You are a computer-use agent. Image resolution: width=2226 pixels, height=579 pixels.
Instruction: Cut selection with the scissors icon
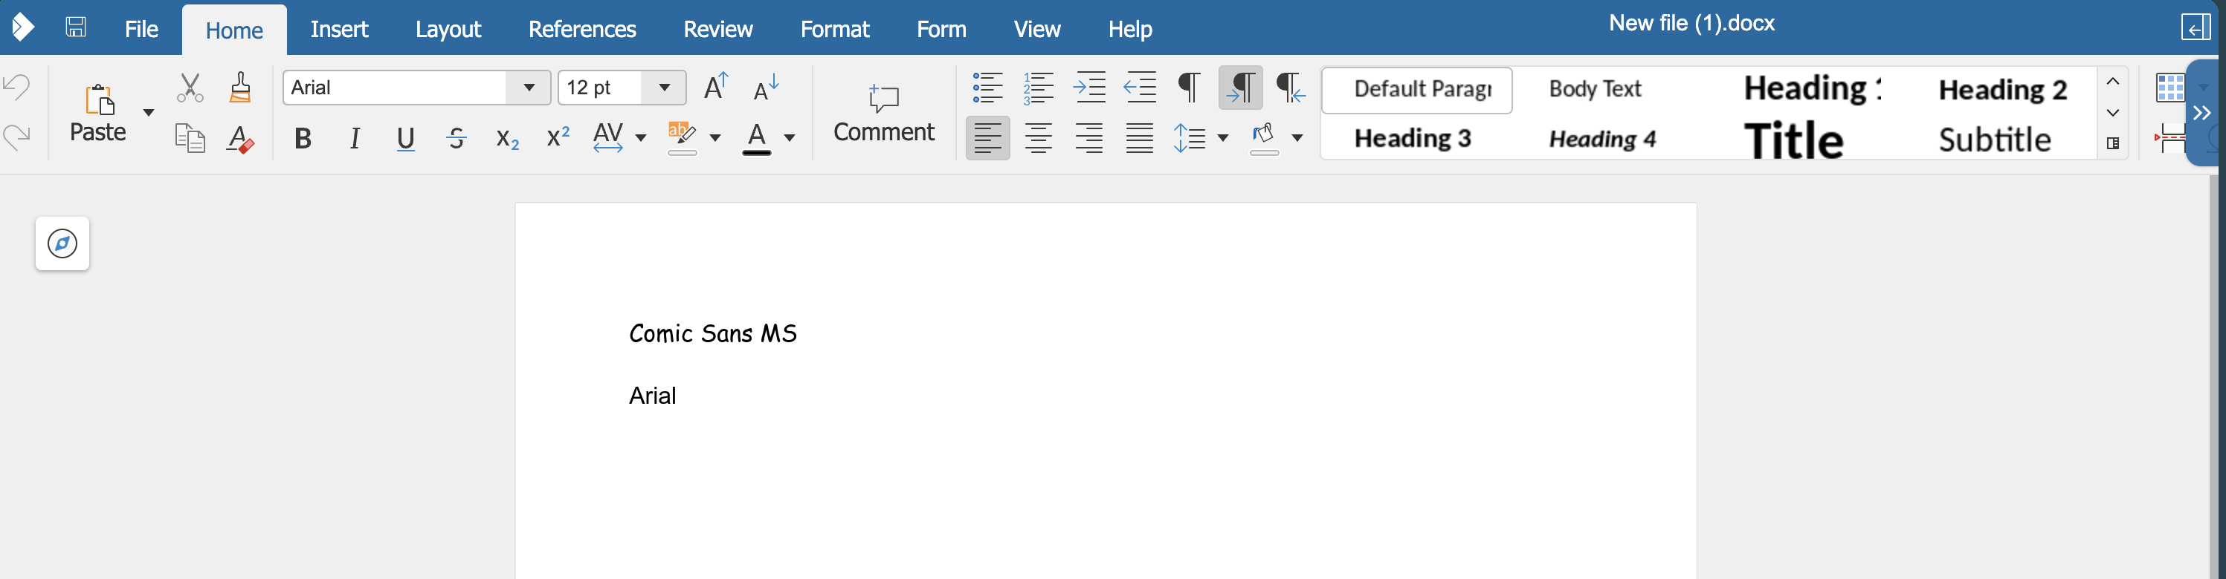[190, 87]
